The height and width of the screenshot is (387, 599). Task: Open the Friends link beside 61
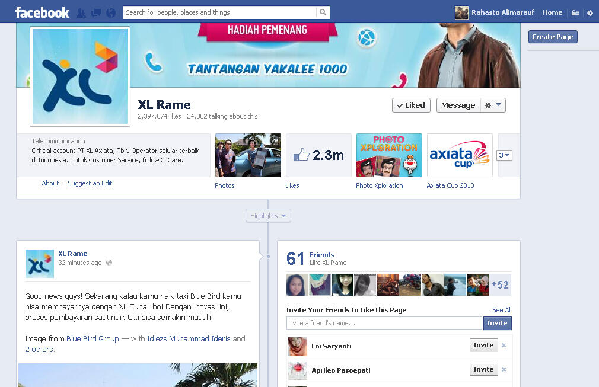[x=321, y=255]
